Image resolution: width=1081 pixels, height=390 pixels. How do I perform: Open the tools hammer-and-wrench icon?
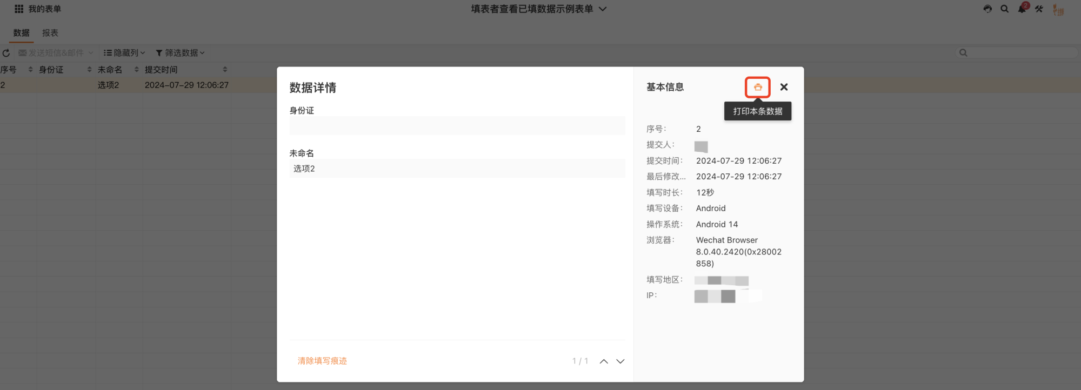click(x=1039, y=9)
